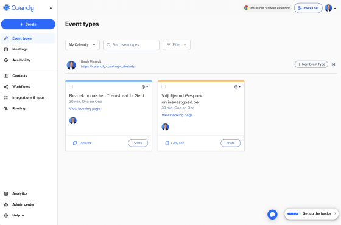Click Ralph Missault's profile picture
341x225 pixels.
tap(71, 65)
